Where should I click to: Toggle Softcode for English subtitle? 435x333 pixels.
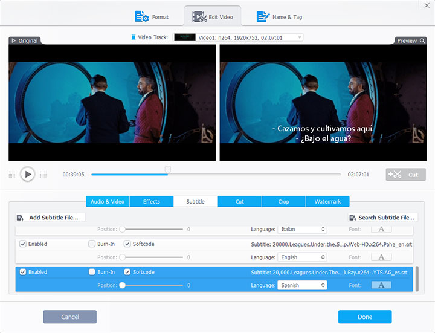click(x=127, y=244)
